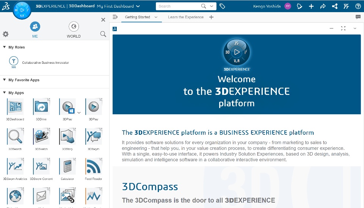Open 3DPlay with the Windows badge
Image resolution: width=364 pixels, height=208 pixels.
67,107
